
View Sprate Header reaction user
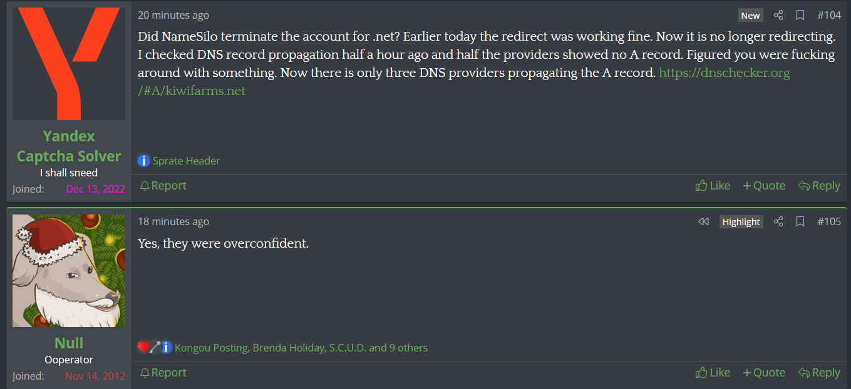(187, 161)
